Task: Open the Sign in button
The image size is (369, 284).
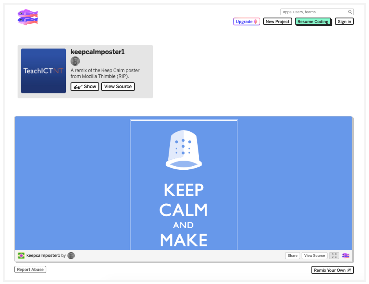Action: (x=344, y=22)
